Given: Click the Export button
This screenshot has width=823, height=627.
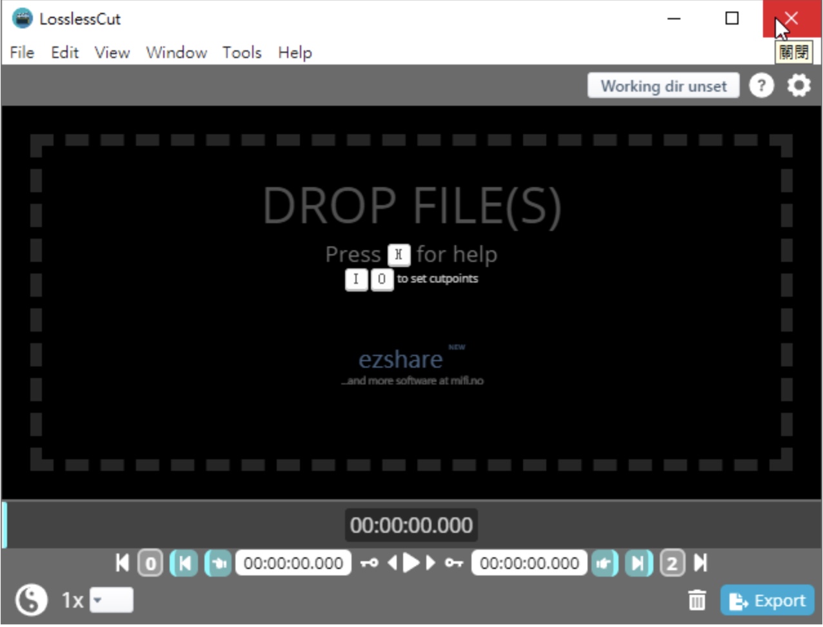Looking at the screenshot, I should coord(767,601).
